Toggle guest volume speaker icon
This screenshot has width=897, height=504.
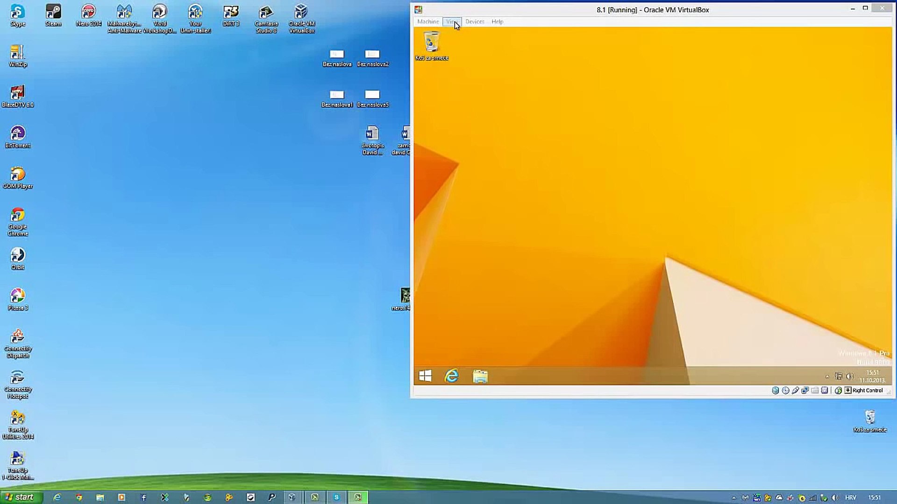click(850, 376)
